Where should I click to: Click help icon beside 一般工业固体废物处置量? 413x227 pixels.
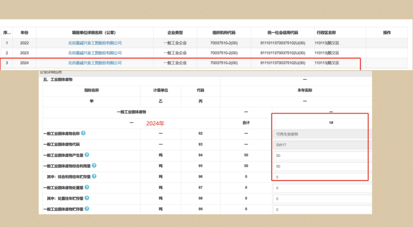(87, 187)
